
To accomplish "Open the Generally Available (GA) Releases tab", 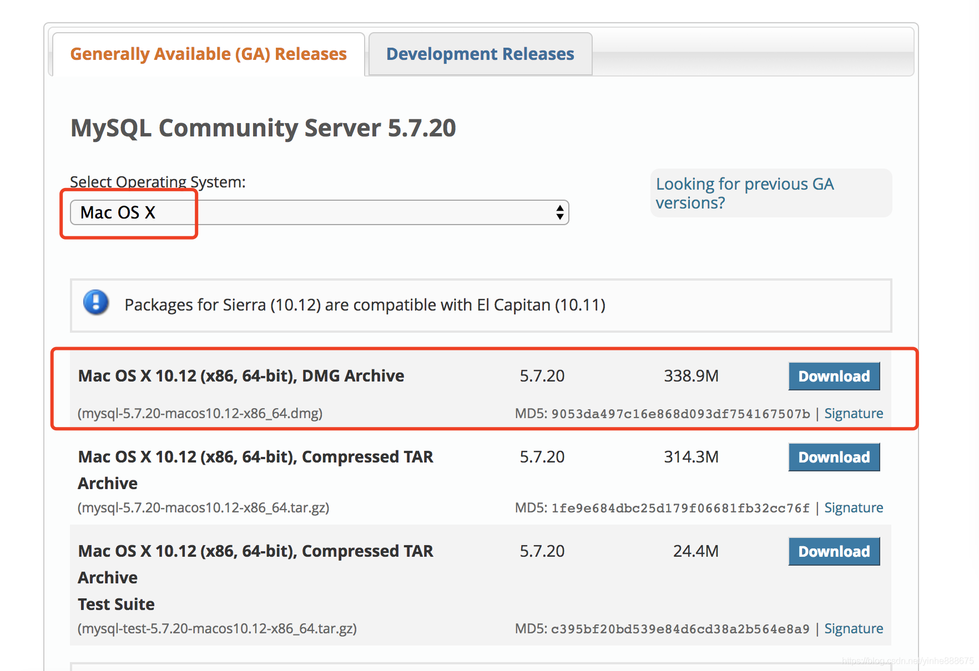I will [x=208, y=54].
